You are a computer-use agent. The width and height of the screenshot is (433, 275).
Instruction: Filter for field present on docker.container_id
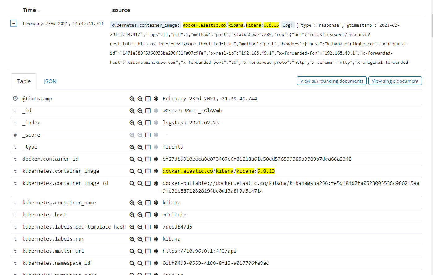(x=156, y=159)
